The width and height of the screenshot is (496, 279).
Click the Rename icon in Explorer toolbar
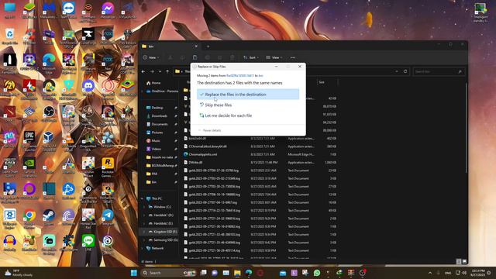click(207, 57)
